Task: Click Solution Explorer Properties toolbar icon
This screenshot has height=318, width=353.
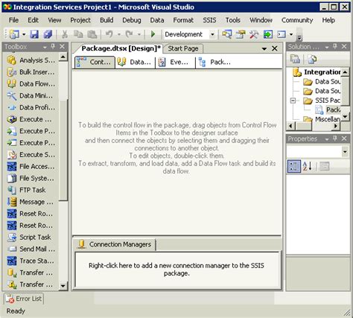Action: (295, 59)
